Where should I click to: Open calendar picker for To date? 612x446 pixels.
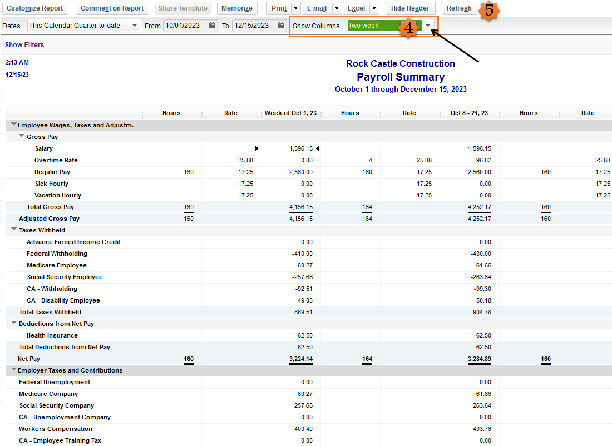pos(280,26)
